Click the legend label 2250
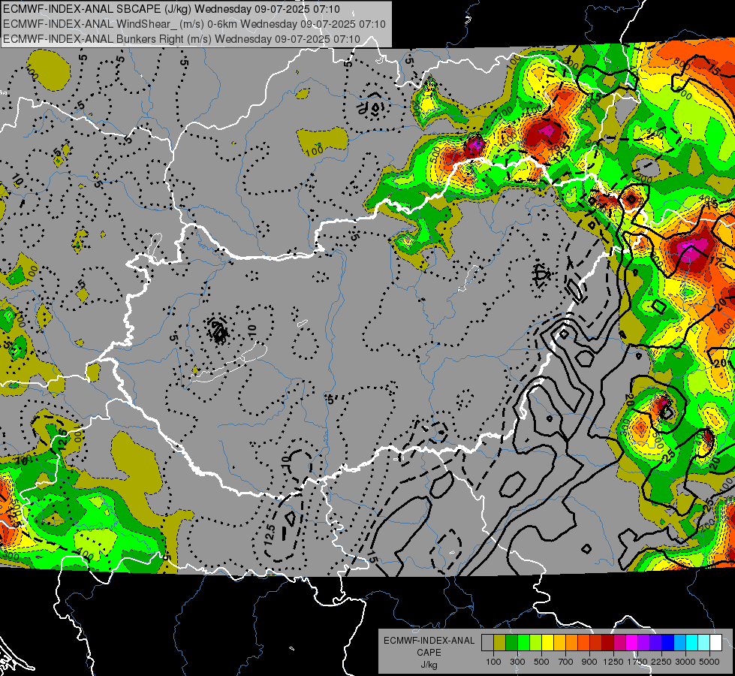Viewport: 735px width, 676px height. (661, 662)
